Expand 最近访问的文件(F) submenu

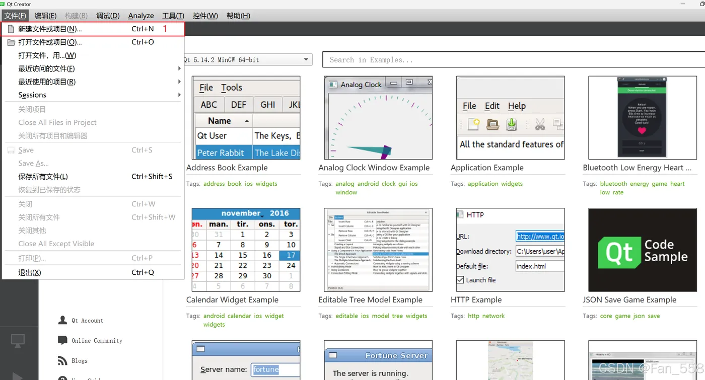pos(93,68)
